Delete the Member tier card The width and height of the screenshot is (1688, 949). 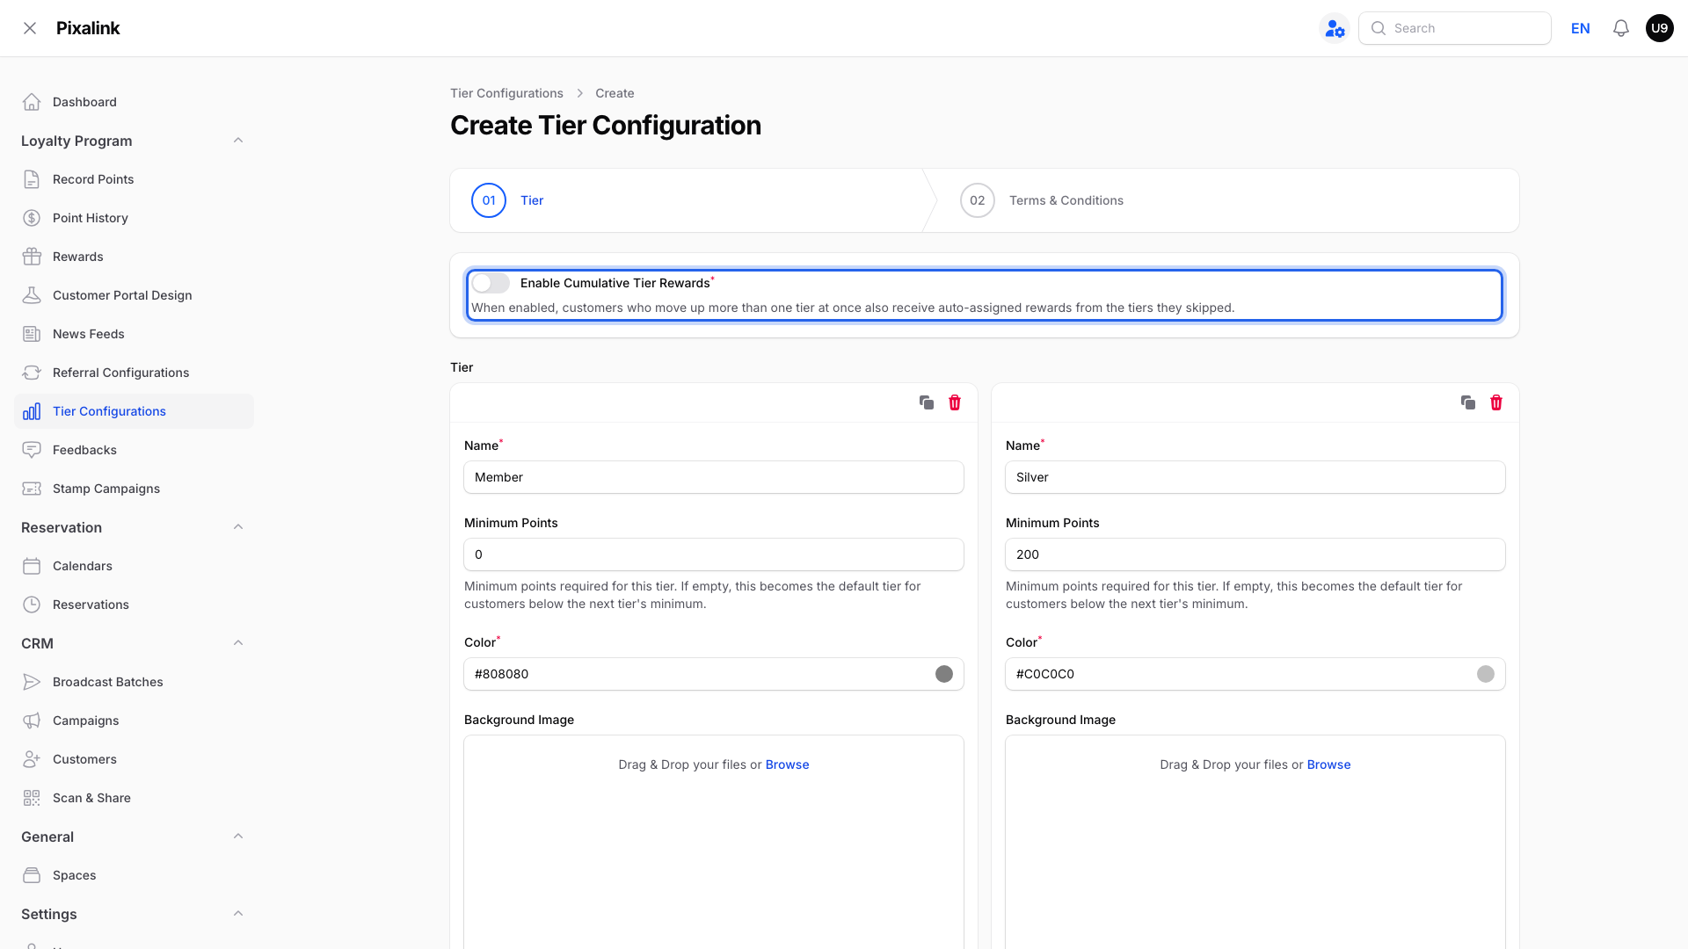[x=955, y=402]
